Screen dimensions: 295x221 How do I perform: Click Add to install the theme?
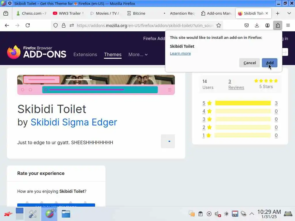pos(270,63)
